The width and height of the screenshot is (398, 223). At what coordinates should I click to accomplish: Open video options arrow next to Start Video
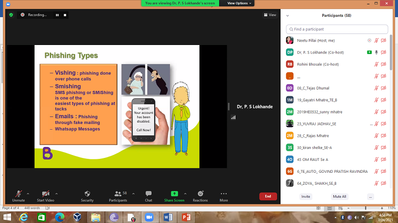57,194
